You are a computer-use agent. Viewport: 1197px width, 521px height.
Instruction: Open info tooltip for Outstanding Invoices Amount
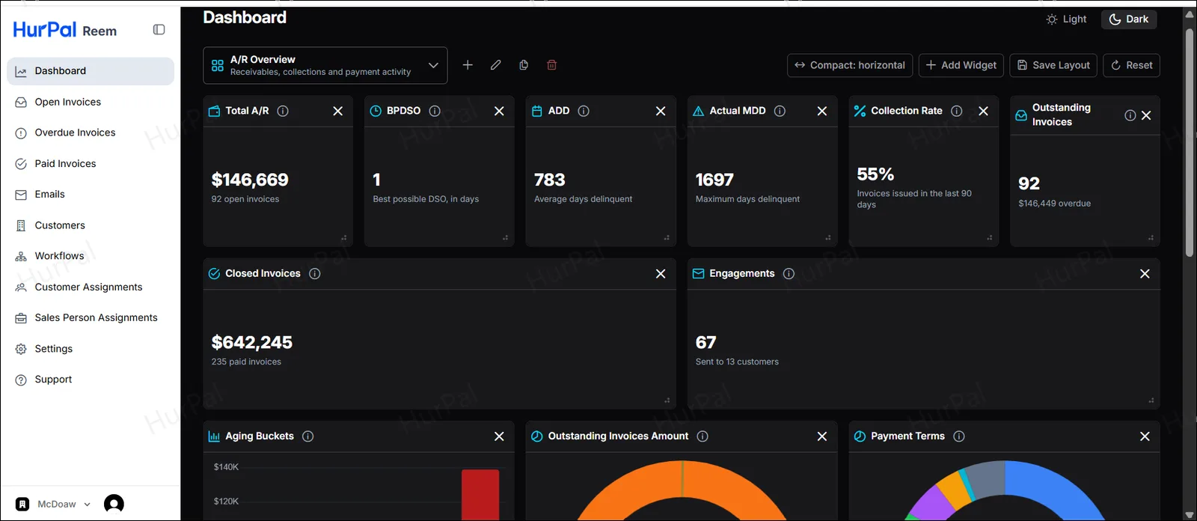click(702, 436)
